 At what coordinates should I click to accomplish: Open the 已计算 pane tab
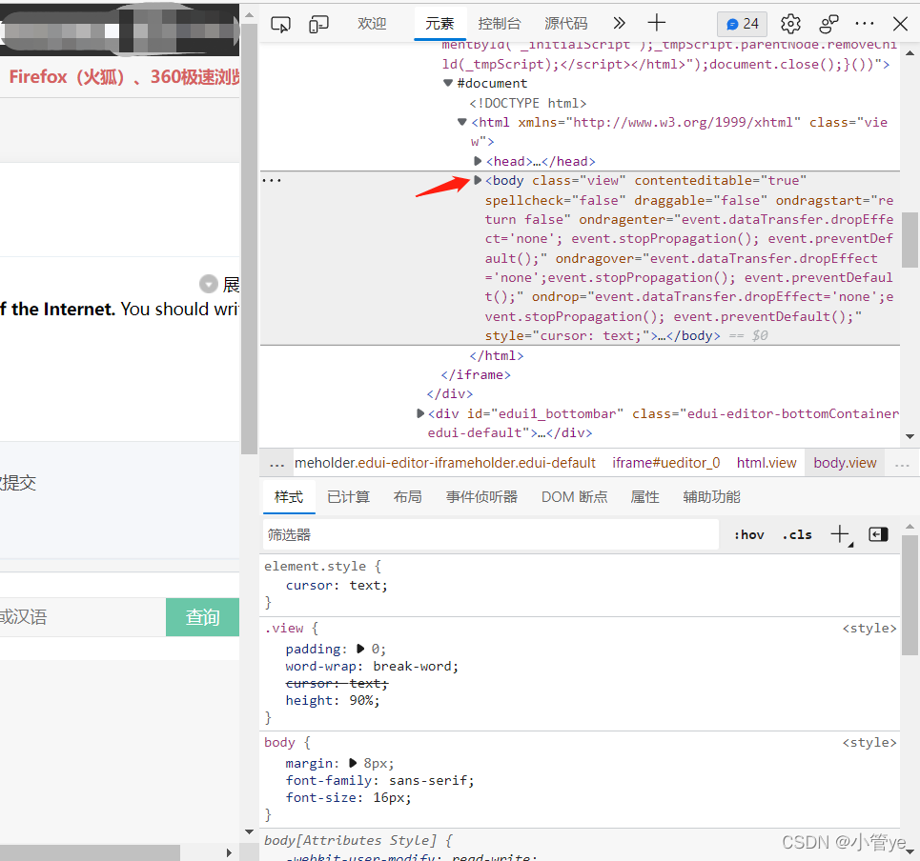[x=349, y=497]
